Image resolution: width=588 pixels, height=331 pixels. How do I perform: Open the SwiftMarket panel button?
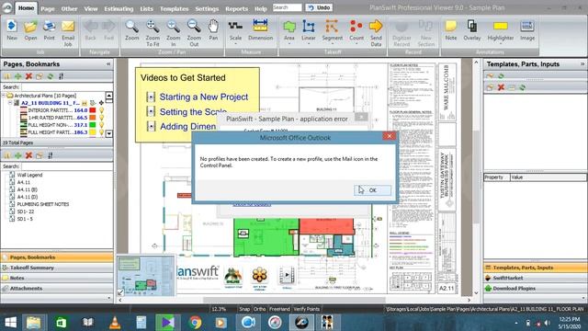(x=535, y=278)
